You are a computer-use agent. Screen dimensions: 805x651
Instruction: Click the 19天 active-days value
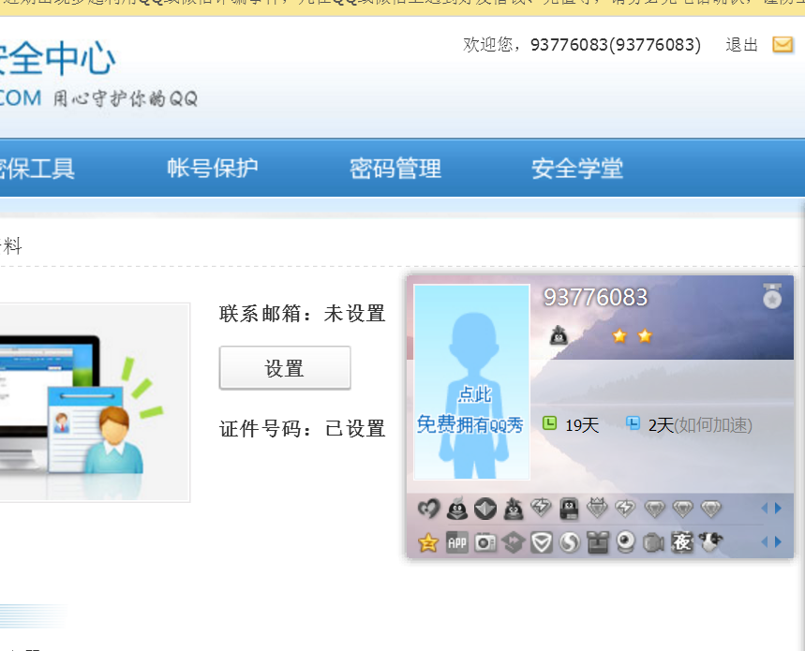pos(582,425)
